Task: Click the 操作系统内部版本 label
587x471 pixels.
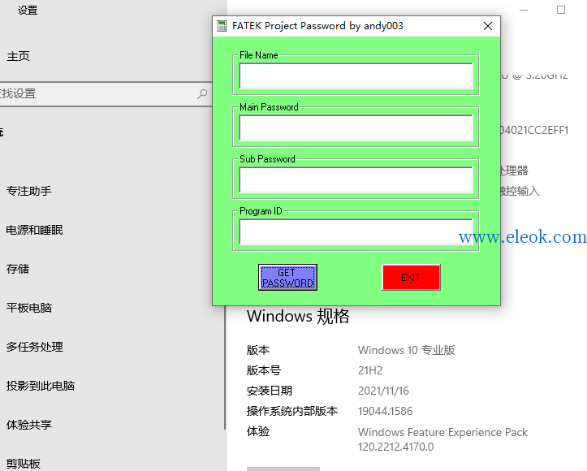Action: [292, 411]
